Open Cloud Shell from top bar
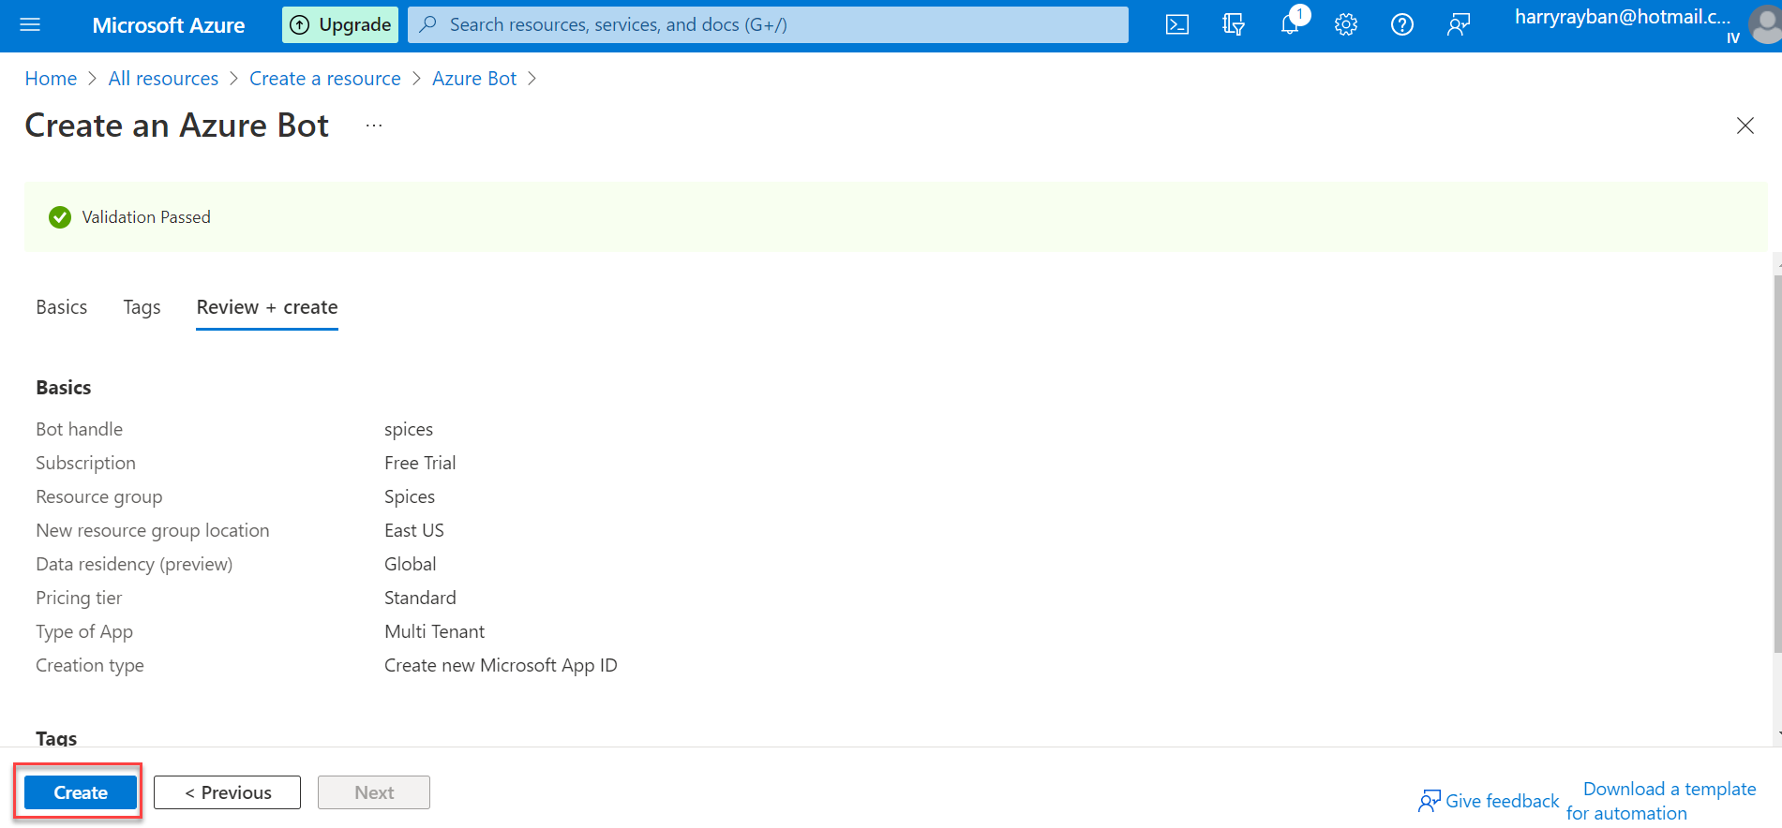Viewport: 1782px width, 828px height. pos(1177,25)
